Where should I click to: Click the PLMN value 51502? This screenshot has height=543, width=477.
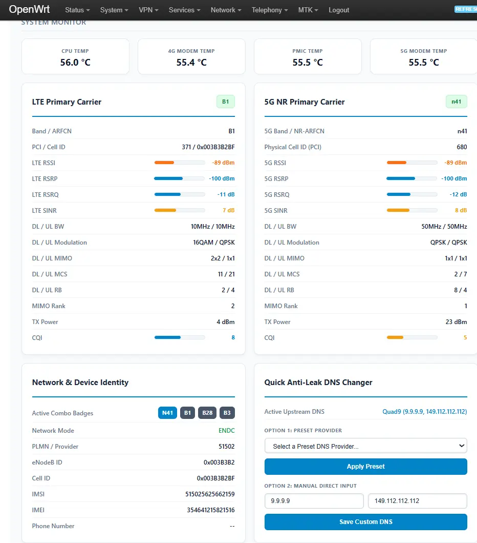[x=226, y=447]
